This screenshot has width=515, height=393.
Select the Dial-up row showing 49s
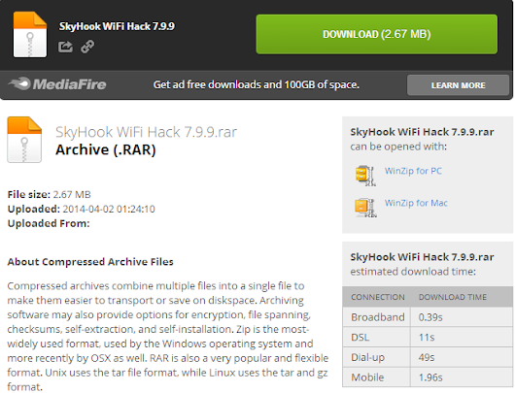[x=428, y=357]
